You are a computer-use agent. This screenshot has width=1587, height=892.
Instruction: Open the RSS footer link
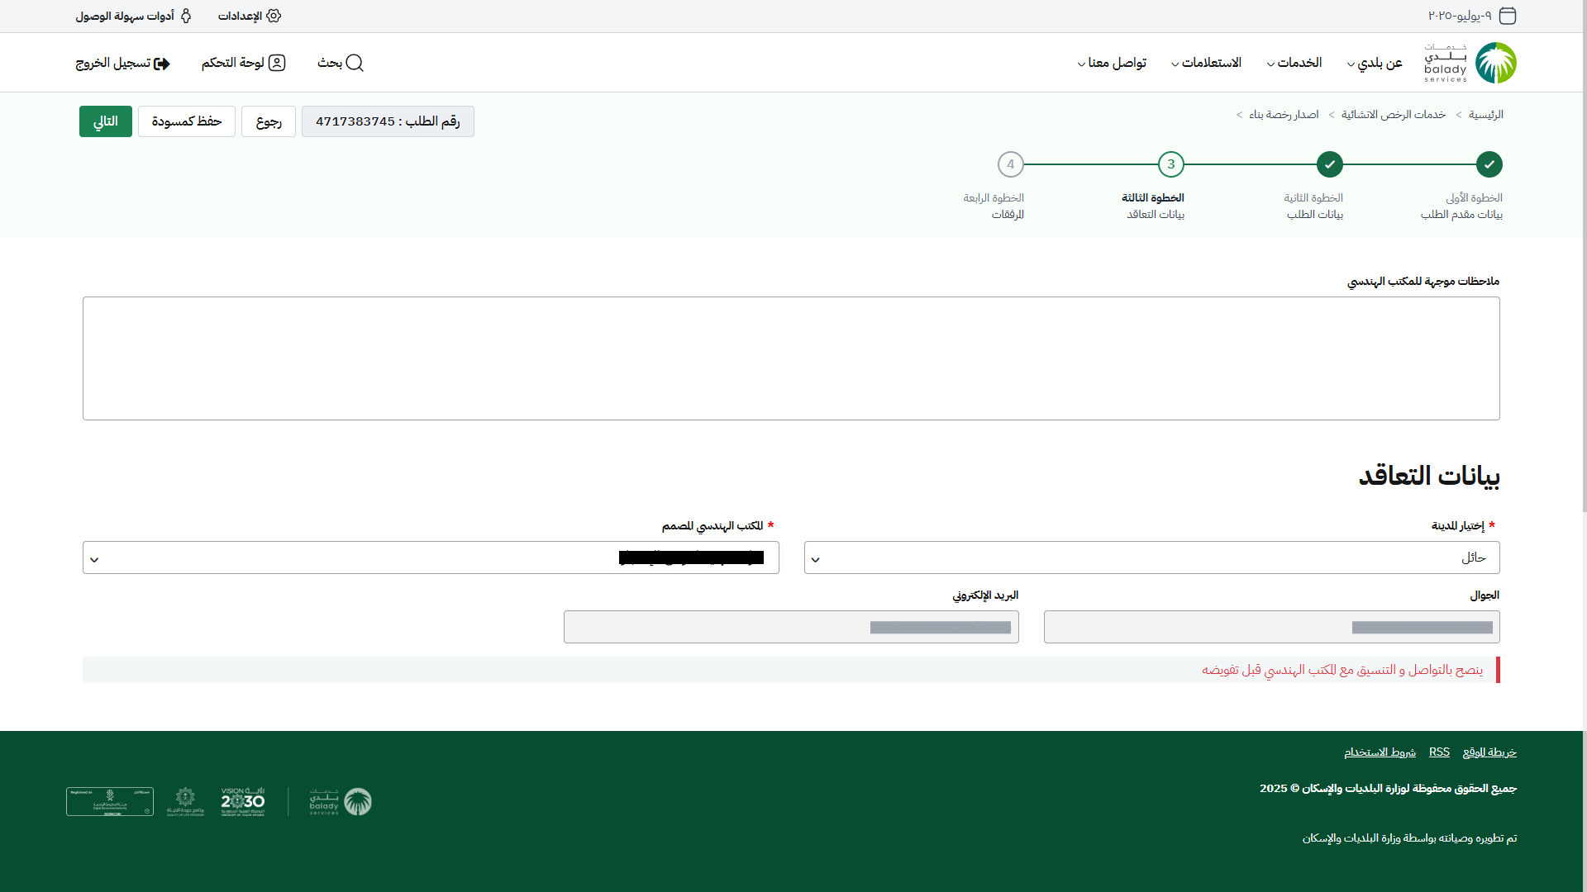click(1439, 752)
